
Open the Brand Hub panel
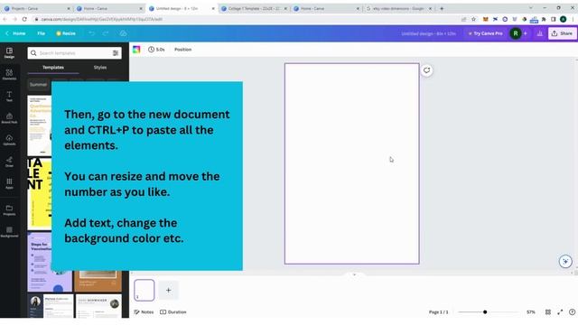coord(9,118)
